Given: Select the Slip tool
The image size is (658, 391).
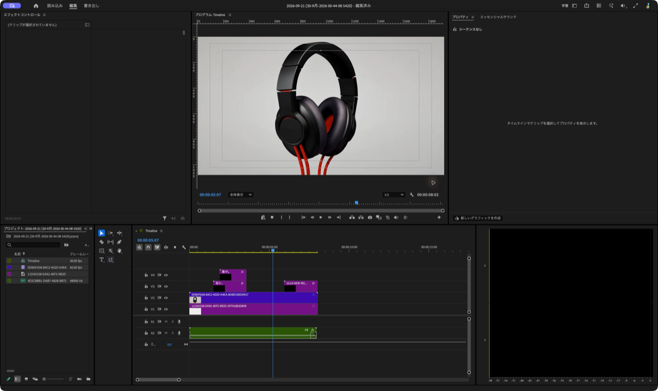Looking at the screenshot, I should coord(110,242).
